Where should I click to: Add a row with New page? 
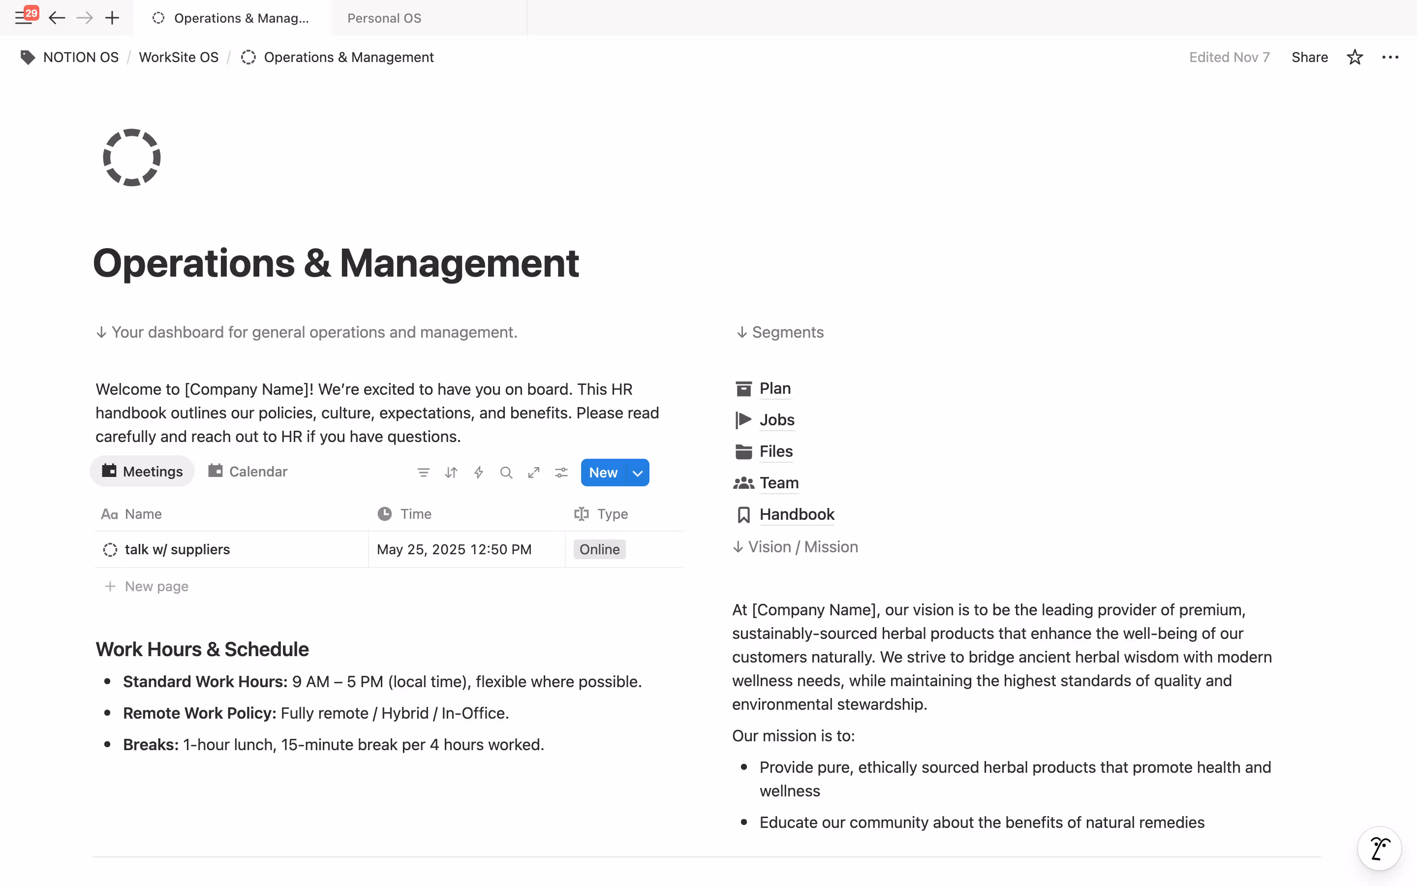(x=156, y=586)
